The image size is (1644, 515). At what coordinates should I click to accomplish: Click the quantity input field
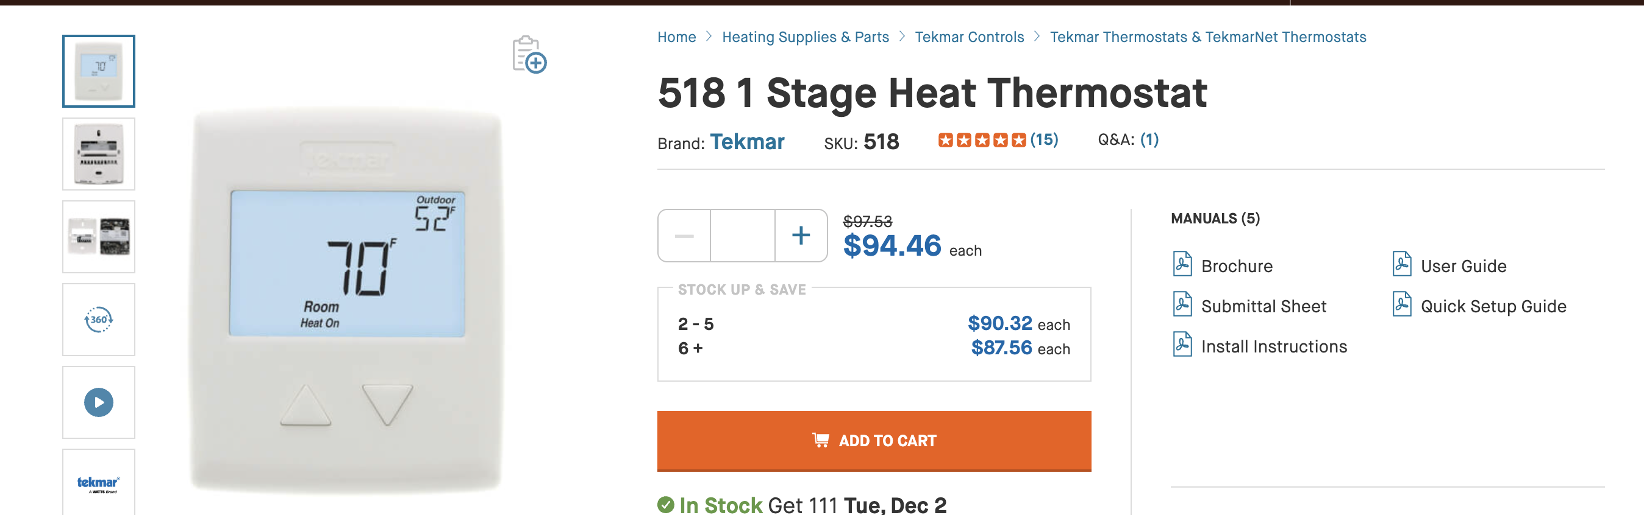pyautogui.click(x=742, y=236)
